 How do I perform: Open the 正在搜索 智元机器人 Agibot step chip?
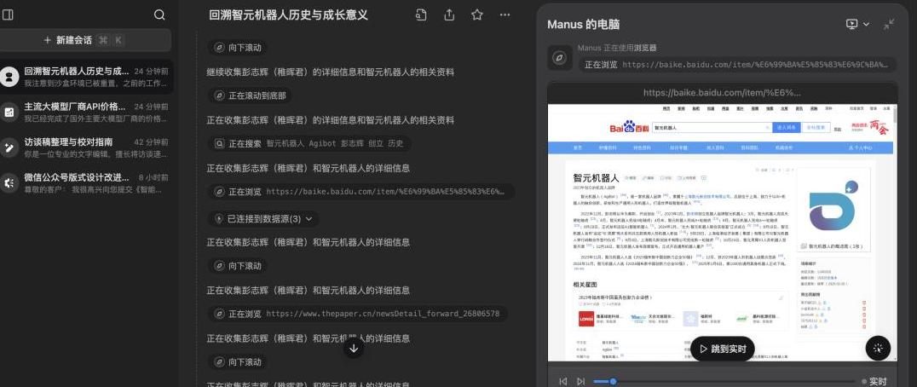tap(310, 143)
